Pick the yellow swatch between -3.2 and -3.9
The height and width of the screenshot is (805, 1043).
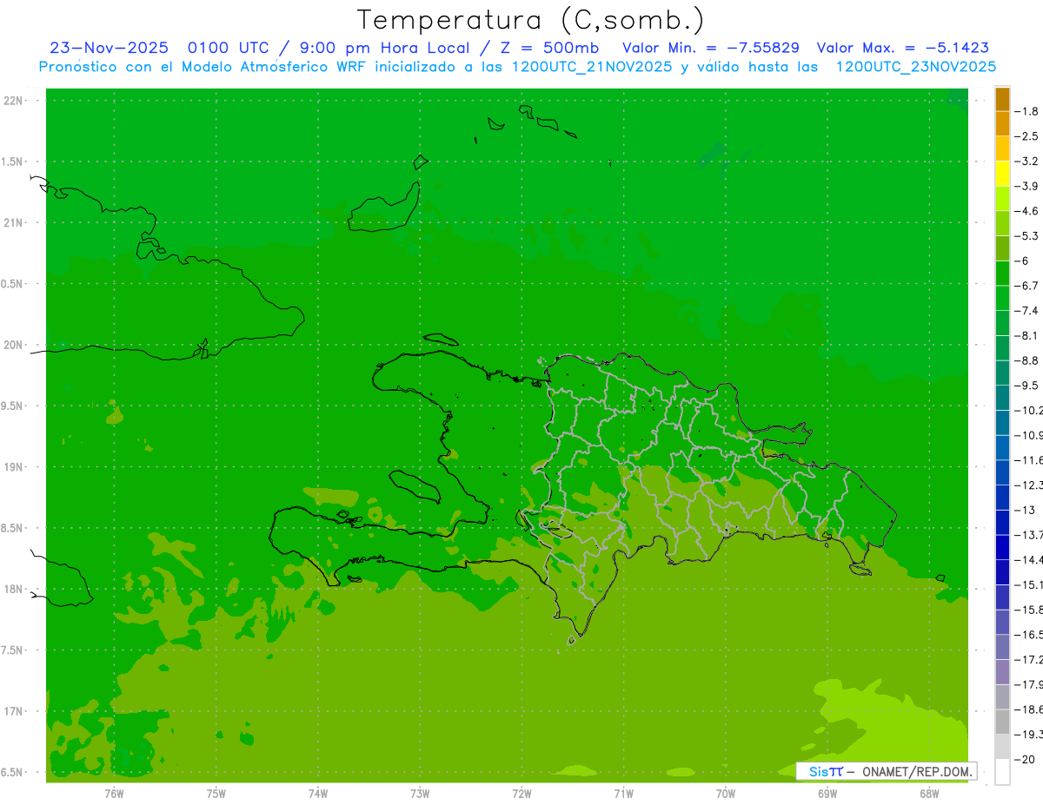(x=1002, y=174)
